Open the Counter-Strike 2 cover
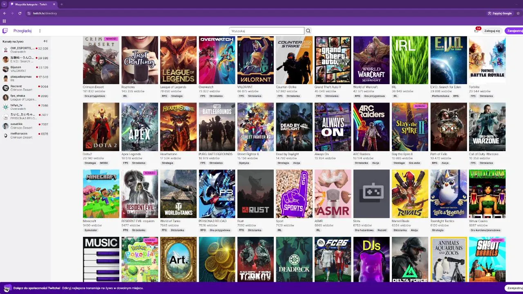The height and width of the screenshot is (294, 523). [294, 60]
